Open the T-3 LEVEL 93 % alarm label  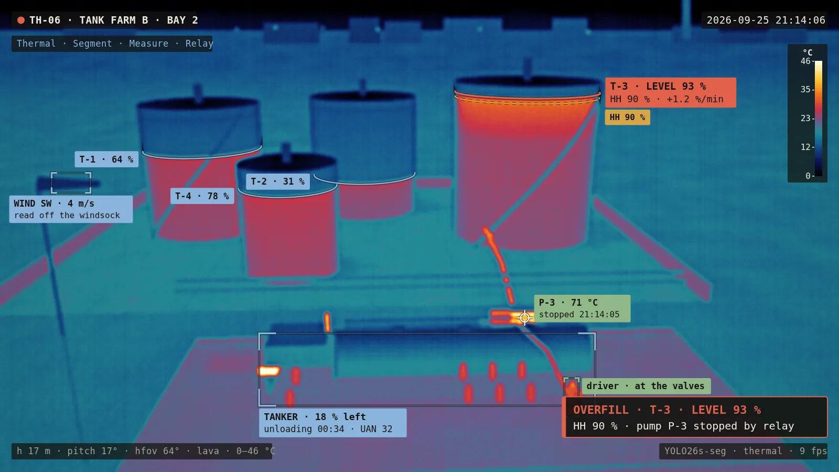(671, 93)
